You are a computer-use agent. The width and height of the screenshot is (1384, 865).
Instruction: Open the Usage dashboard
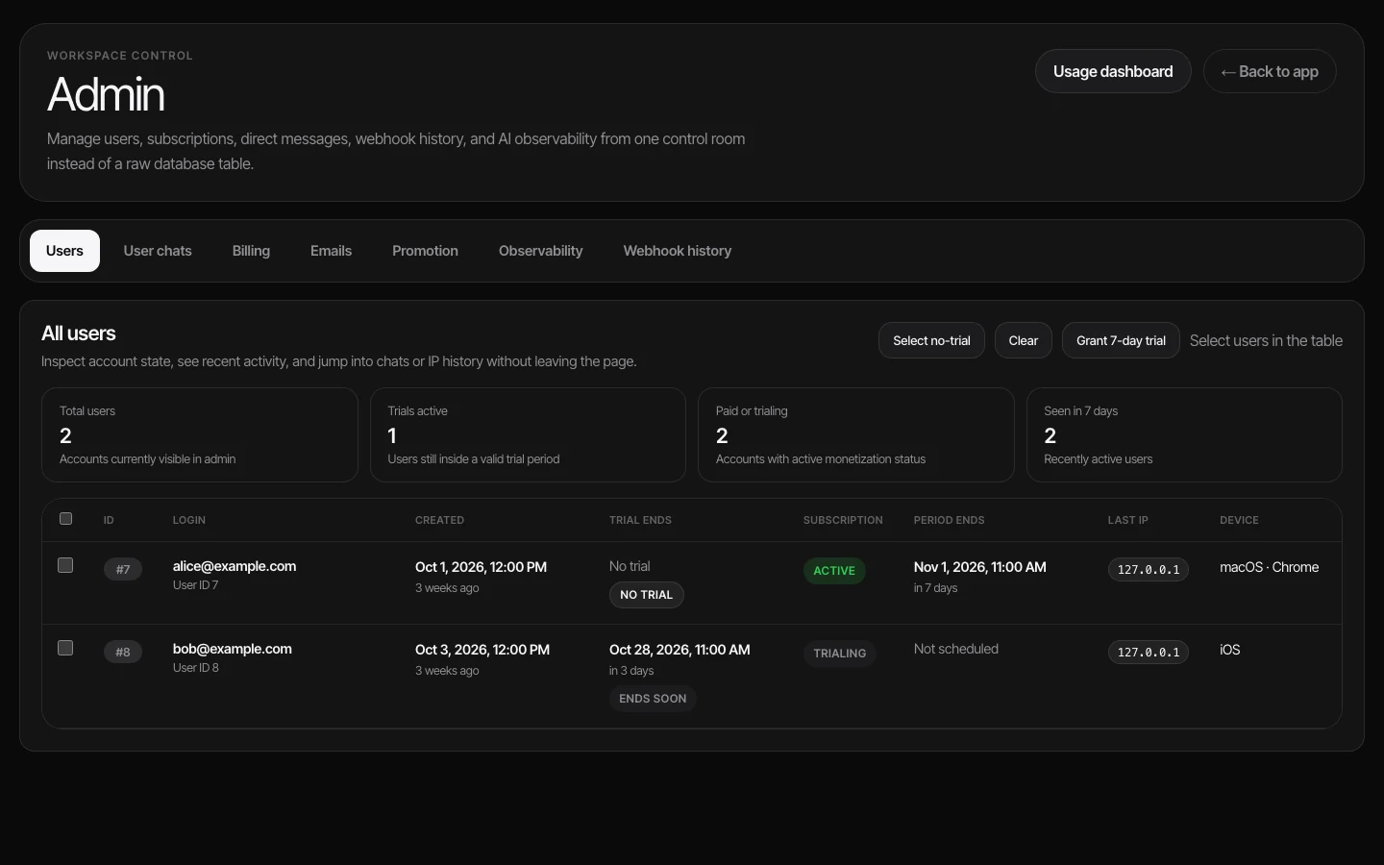pos(1113,71)
